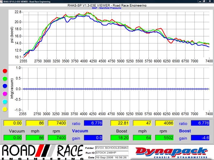Select the green boost rpm value 5502
This screenshot has width=214, height=160.
coord(164,138)
